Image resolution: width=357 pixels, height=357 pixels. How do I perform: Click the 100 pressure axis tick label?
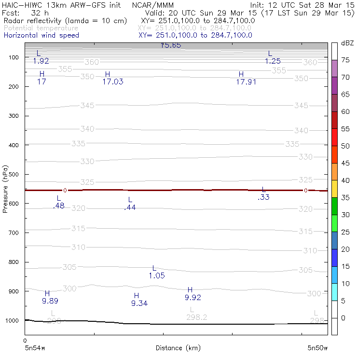[x=14, y=57]
